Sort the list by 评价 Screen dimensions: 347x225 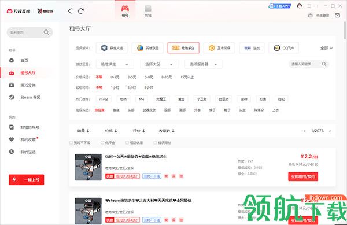[x=139, y=131]
